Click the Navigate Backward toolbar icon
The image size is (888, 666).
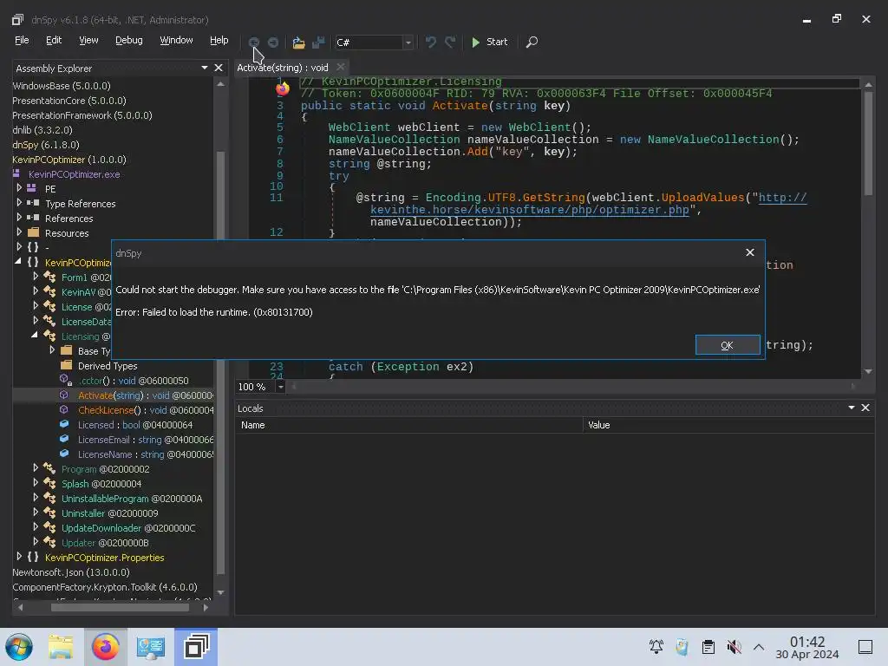(254, 42)
